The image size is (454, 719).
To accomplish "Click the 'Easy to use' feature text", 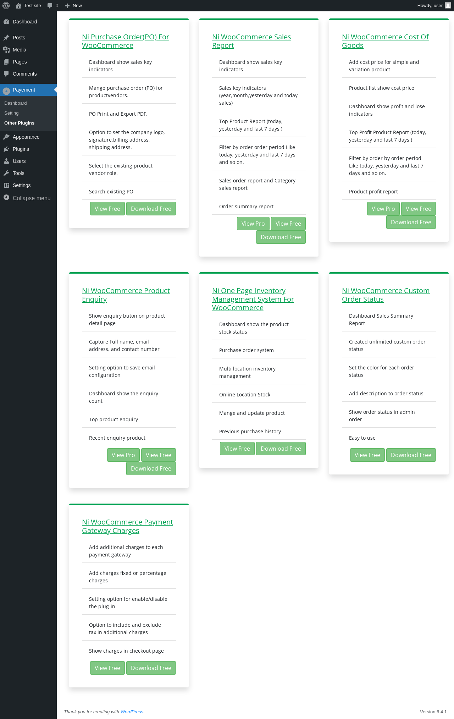I will tap(362, 438).
